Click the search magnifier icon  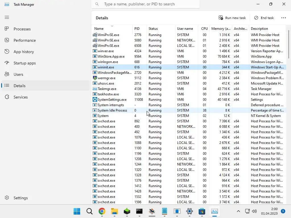[97, 4]
